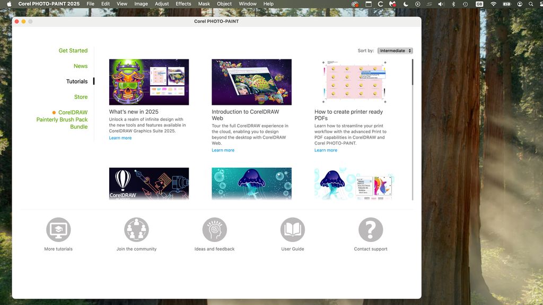Click Learn more under Introduction to CorelDRAW Web

223,150
